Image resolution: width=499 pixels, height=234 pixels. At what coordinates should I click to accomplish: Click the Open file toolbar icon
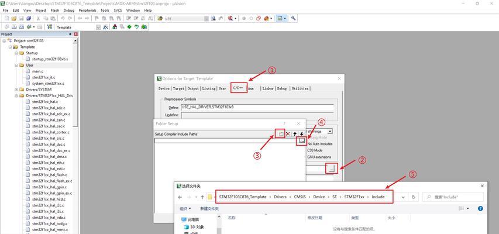[13, 18]
